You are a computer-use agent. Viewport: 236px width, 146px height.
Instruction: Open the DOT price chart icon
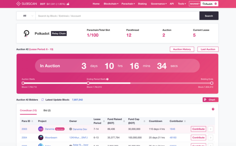coord(68,4)
